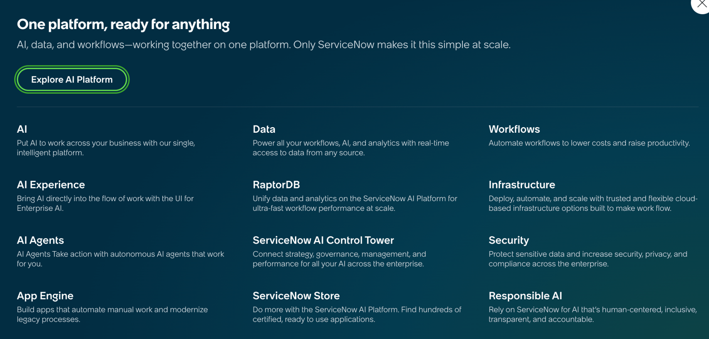Screen dimensions: 709x339
Task: Open the Responsible AI page
Action: pos(525,296)
